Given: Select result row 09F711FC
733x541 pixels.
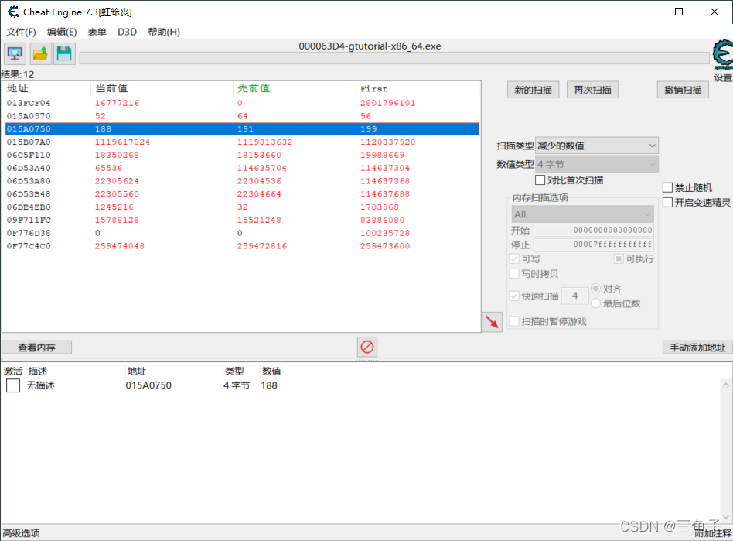Looking at the screenshot, I should point(242,220).
